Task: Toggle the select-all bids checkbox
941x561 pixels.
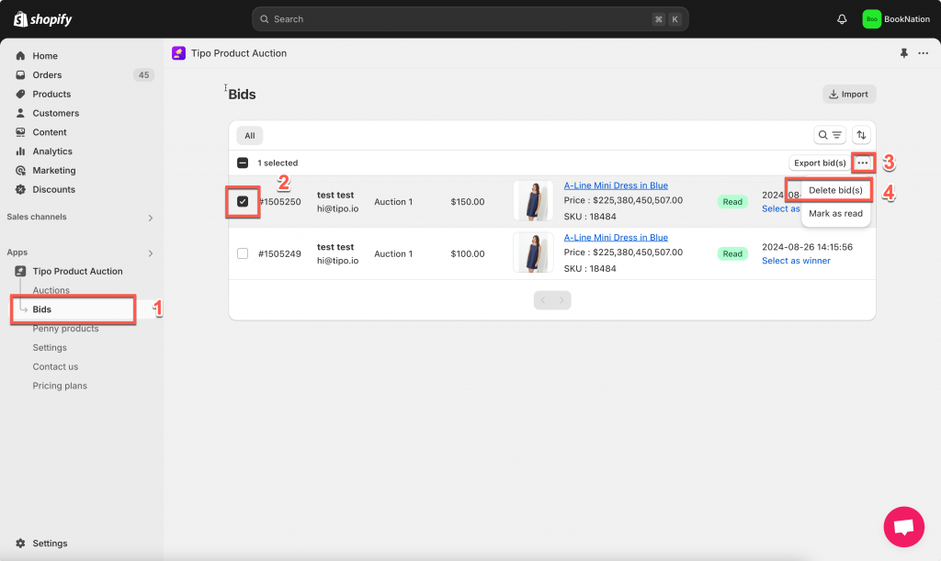Action: point(243,163)
